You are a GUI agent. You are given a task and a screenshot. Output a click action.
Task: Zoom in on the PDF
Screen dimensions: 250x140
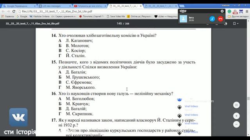[x=236, y=116]
